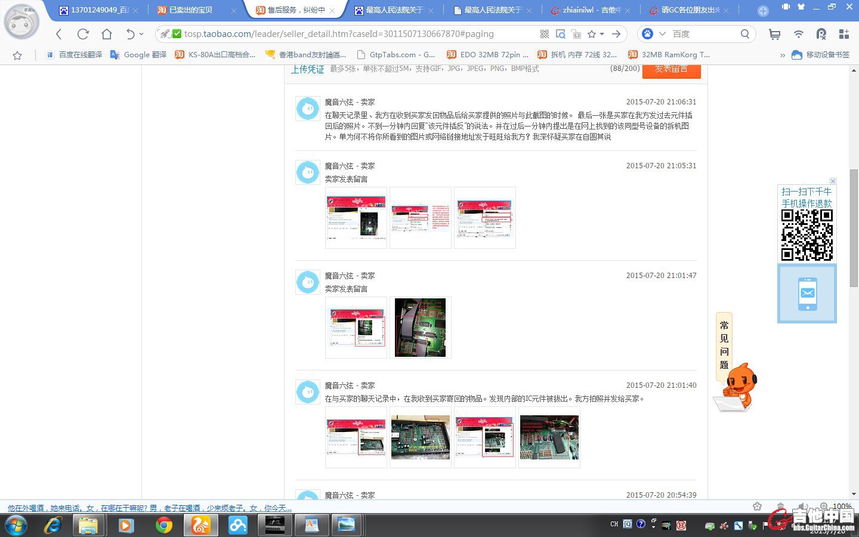Open a new tab with plus button
The height and width of the screenshot is (537, 859).
point(763,11)
